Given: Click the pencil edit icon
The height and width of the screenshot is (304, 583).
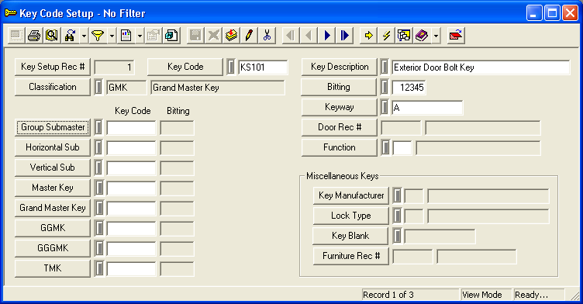Looking at the screenshot, I should click(x=249, y=36).
